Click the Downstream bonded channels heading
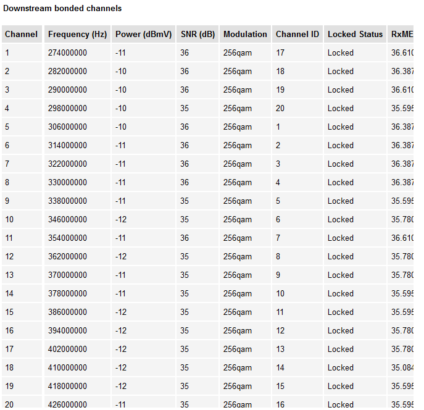424x410 pixels. [x=62, y=9]
